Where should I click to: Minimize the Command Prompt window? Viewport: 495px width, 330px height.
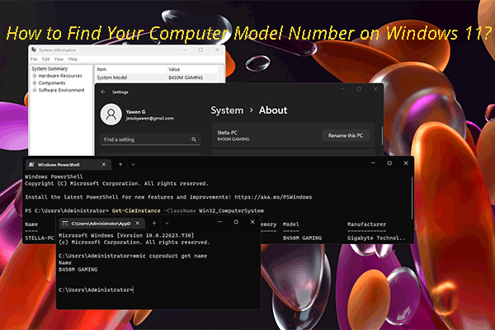point(219,222)
